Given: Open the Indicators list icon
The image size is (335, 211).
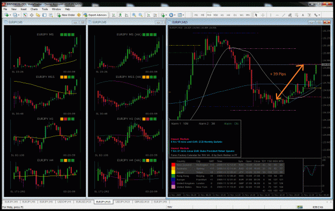Looking at the screenshot, I should (x=163, y=15).
